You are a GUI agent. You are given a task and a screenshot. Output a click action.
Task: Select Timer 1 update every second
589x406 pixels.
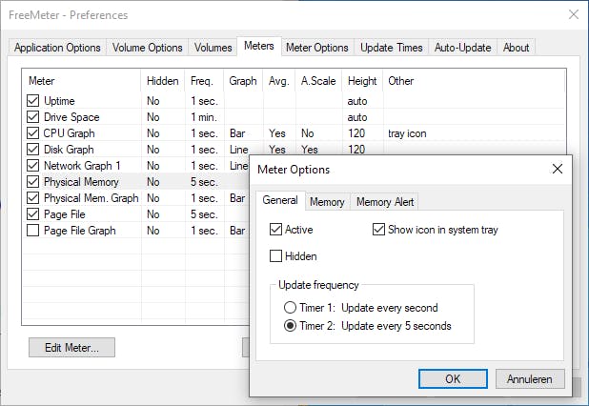[291, 308]
